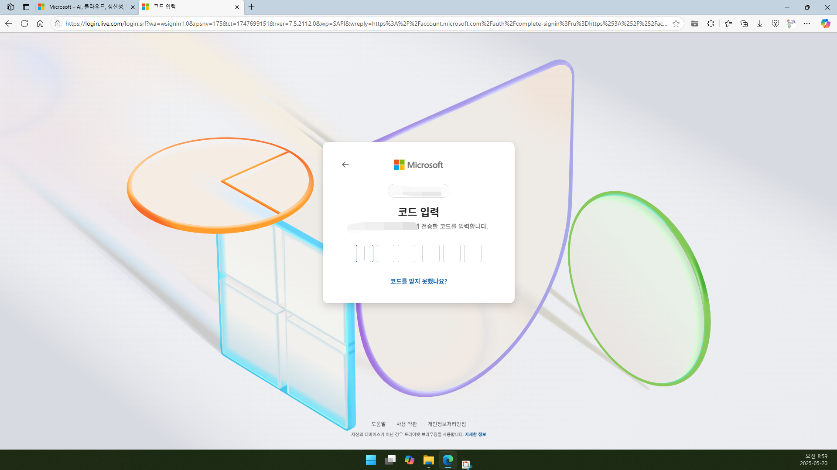Open the workspaces icon in title bar

10,7
